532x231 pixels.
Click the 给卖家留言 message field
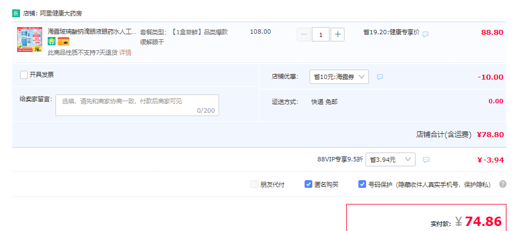coord(138,105)
